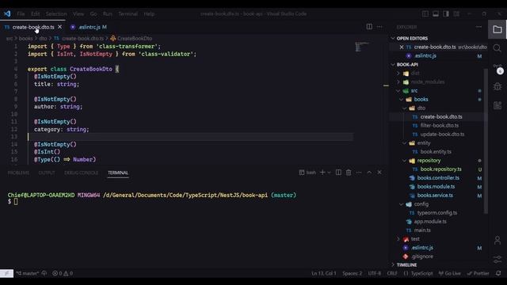Open Manage settings gear in activity bar

[497, 259]
